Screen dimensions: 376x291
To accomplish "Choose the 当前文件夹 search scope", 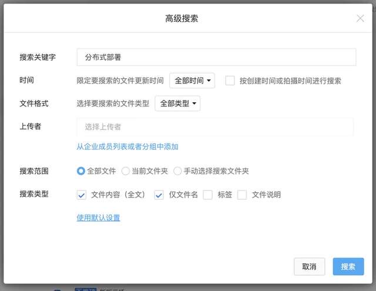I will tap(126, 171).
